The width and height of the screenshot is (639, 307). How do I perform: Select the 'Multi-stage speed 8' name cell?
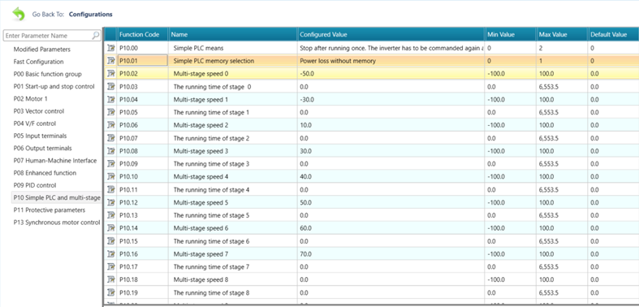click(x=233, y=279)
